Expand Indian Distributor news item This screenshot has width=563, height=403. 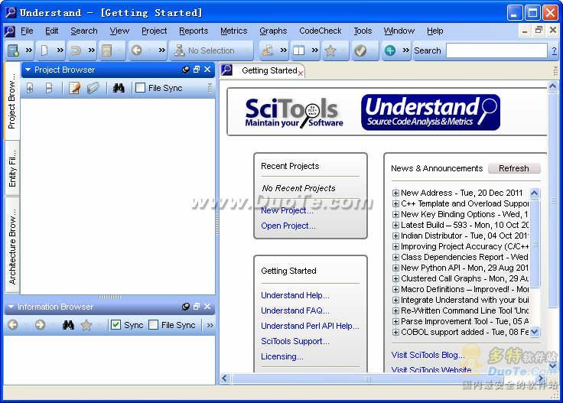pos(395,236)
